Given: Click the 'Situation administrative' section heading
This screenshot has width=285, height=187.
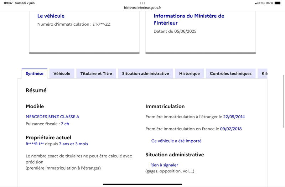Looking at the screenshot, I should tap(175, 155).
